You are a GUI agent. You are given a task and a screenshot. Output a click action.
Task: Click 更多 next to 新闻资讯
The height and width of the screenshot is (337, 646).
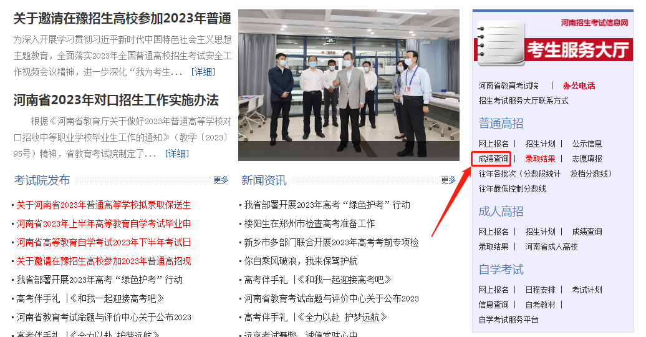(448, 180)
